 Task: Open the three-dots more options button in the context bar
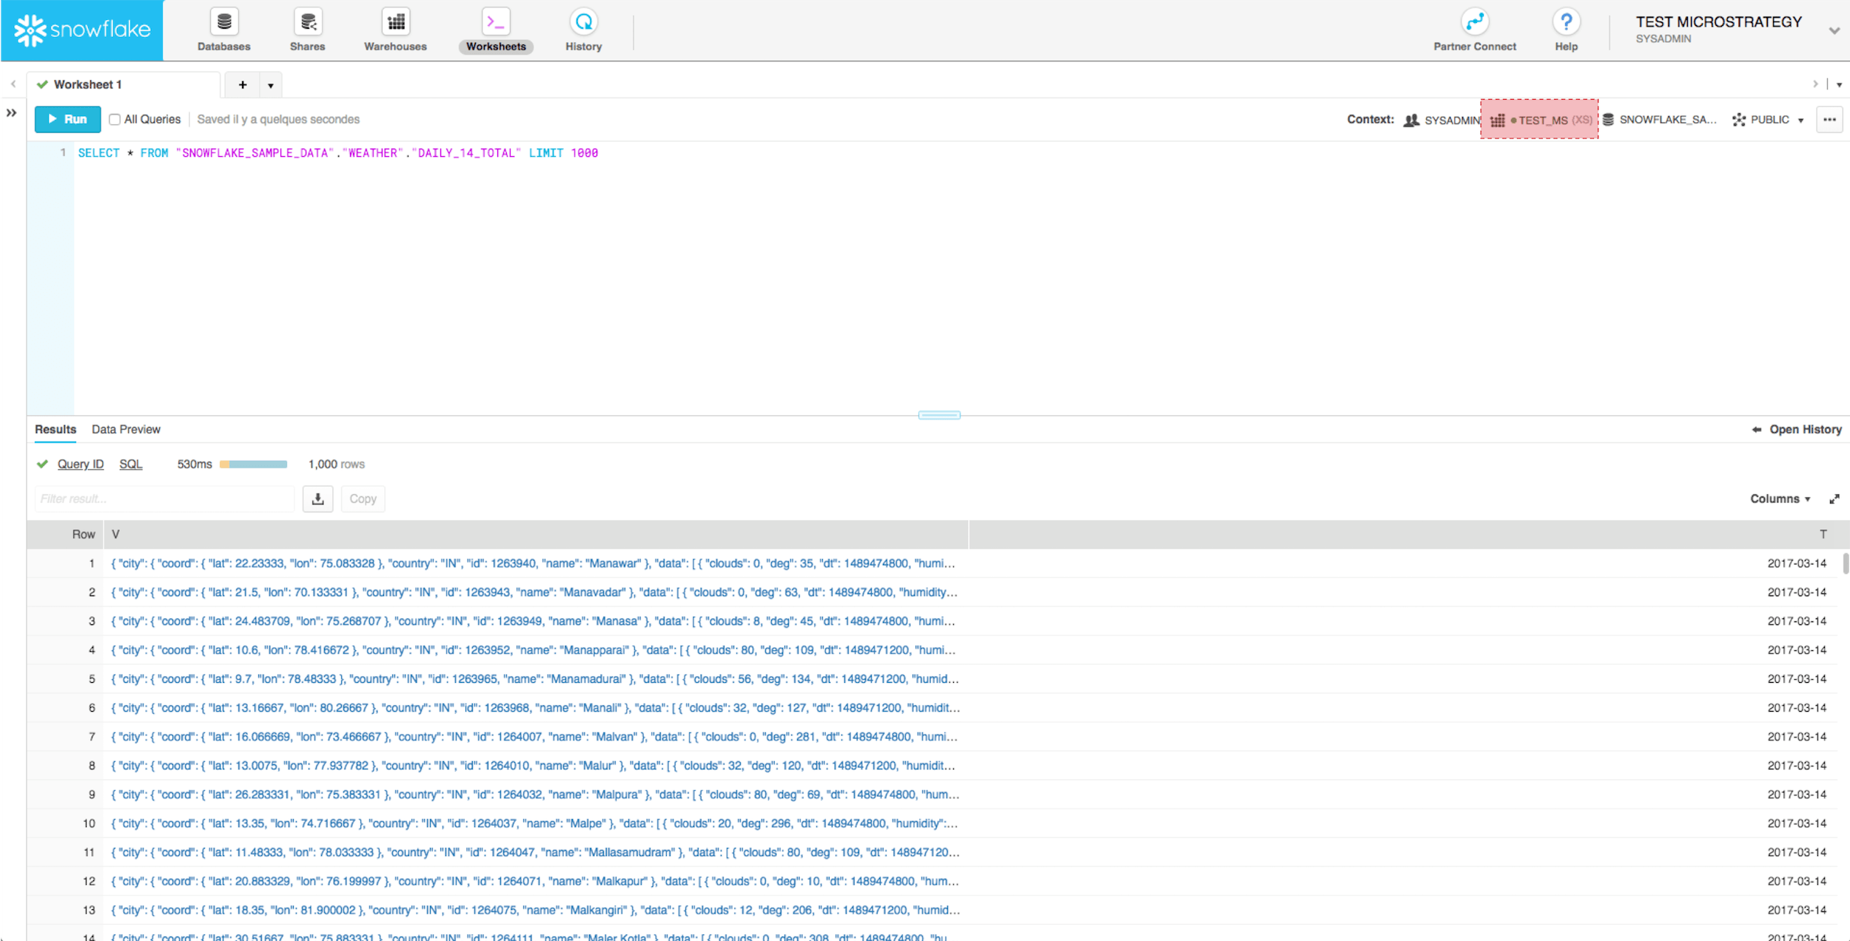click(x=1829, y=120)
